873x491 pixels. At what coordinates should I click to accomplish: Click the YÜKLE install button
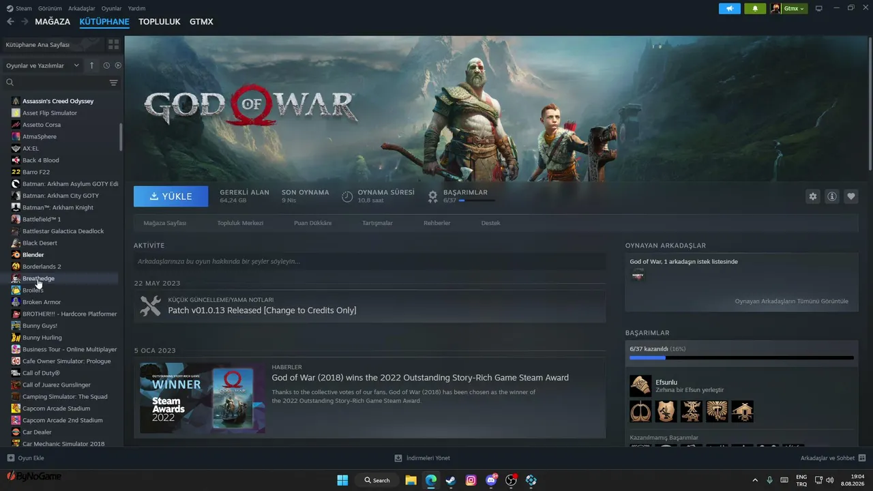click(x=171, y=196)
